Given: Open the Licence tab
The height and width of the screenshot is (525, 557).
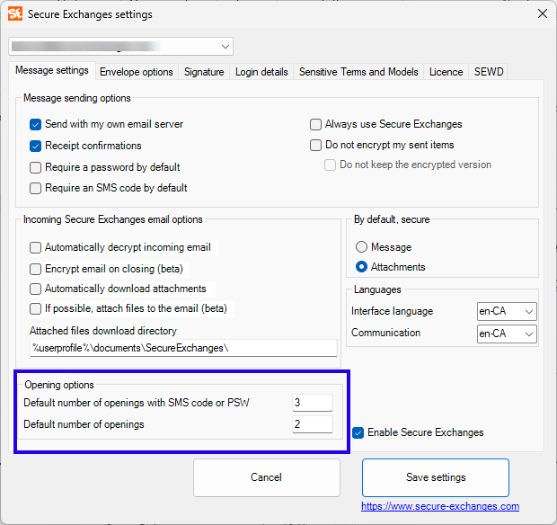Looking at the screenshot, I should coord(446,72).
